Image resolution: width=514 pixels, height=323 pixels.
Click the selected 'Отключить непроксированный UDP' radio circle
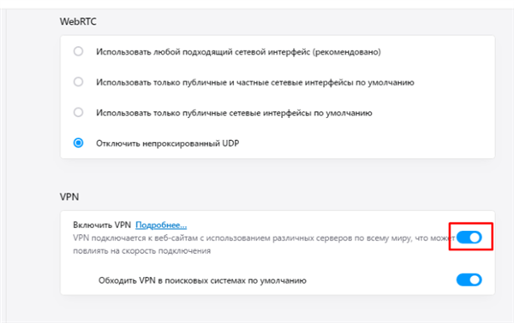tap(78, 143)
